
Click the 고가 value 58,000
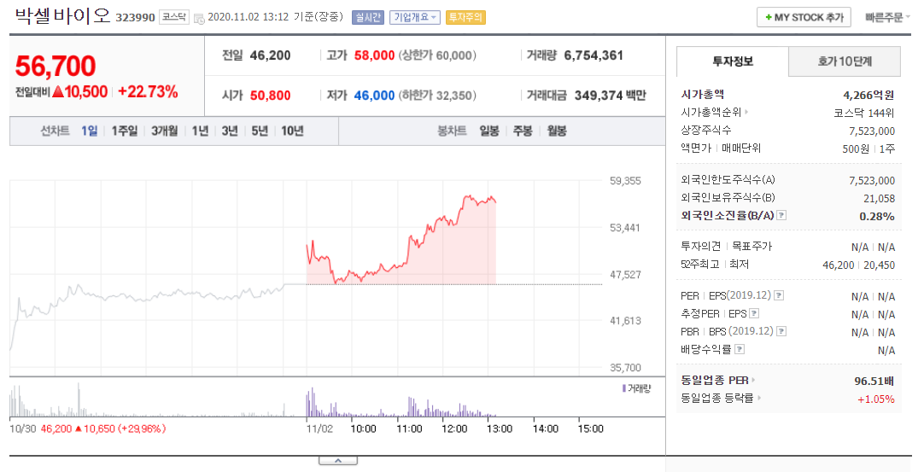click(374, 55)
